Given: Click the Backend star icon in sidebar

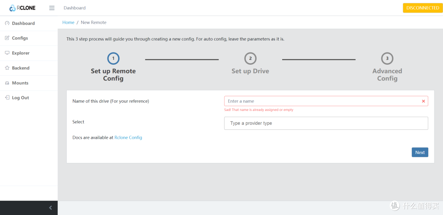Looking at the screenshot, I should [7, 68].
